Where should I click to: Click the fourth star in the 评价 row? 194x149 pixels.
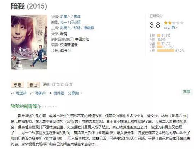pyautogui.click(x=67, y=84)
